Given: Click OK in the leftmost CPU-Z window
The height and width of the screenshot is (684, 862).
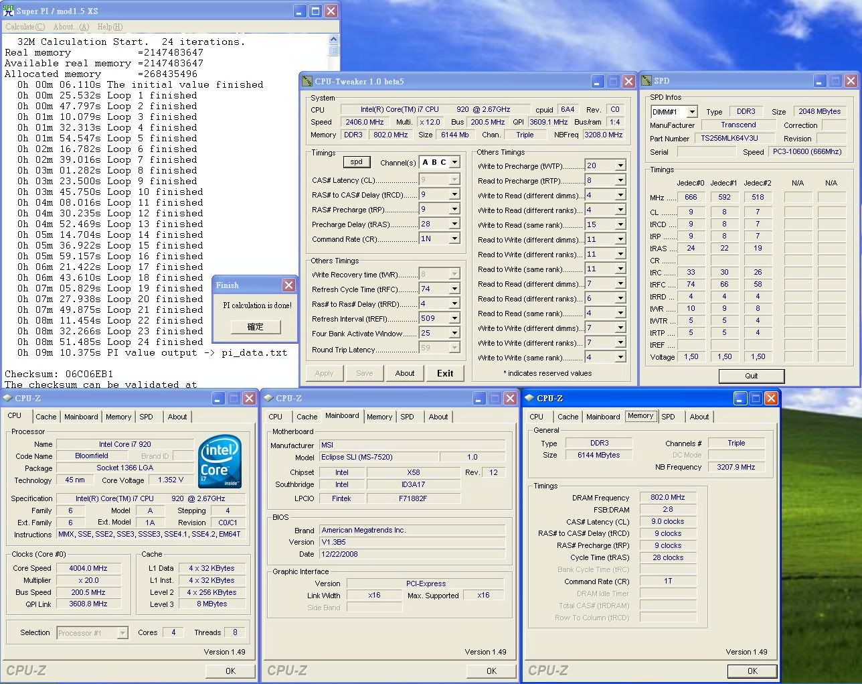Looking at the screenshot, I should click(x=230, y=671).
